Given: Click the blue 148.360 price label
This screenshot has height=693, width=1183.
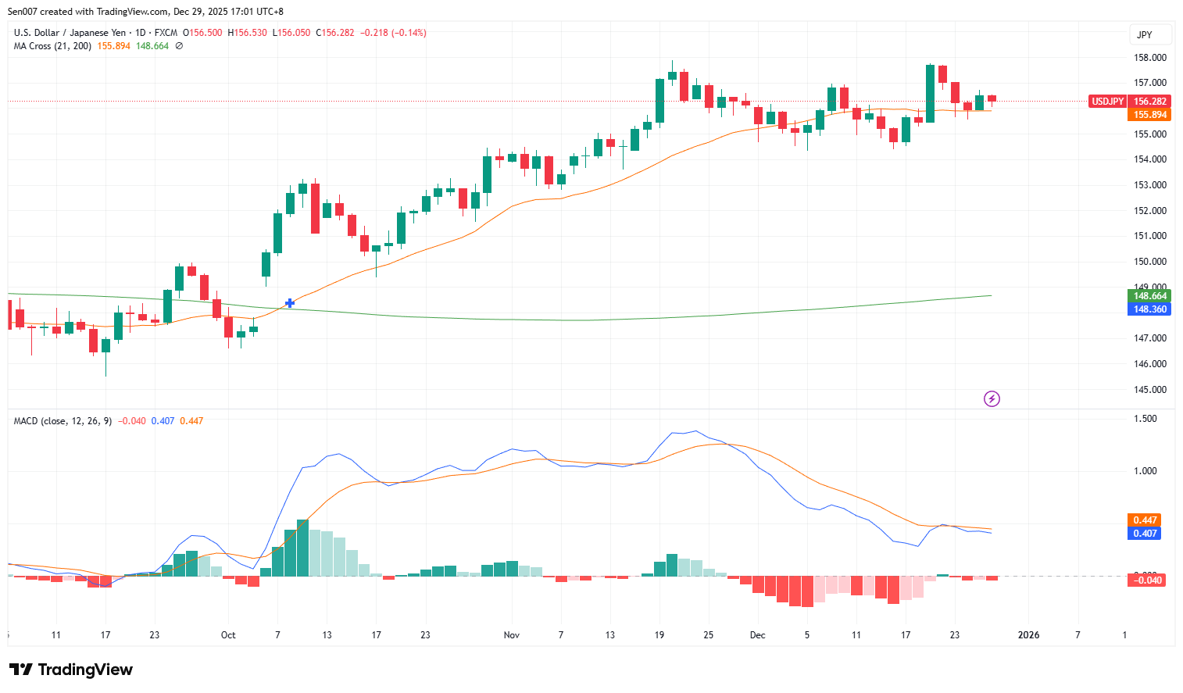Looking at the screenshot, I should click(1149, 309).
